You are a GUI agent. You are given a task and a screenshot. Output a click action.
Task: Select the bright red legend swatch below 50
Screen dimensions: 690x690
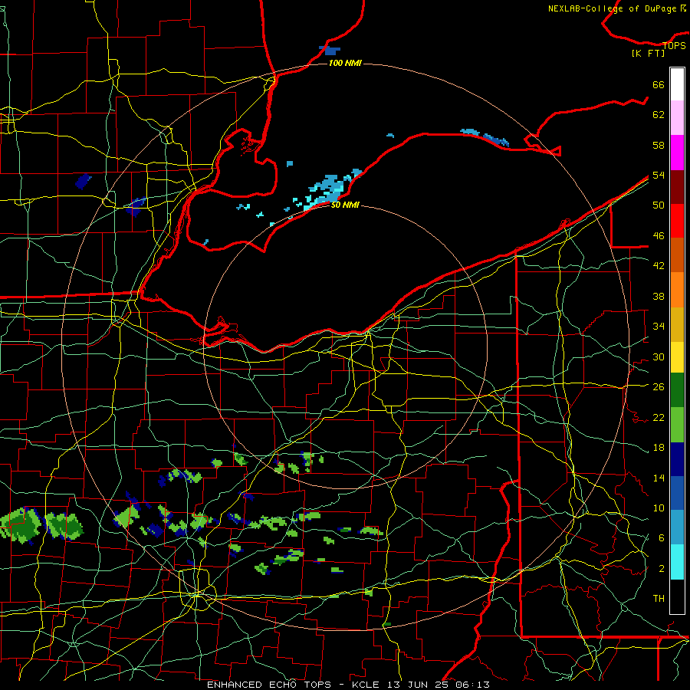coord(677,221)
